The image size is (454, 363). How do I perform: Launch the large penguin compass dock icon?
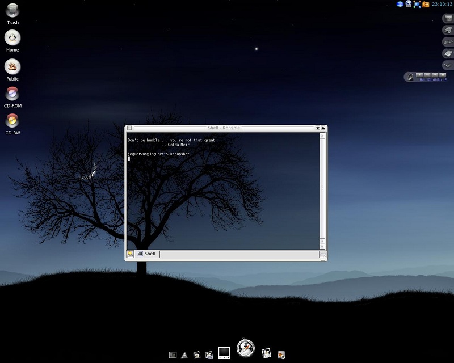click(x=246, y=348)
